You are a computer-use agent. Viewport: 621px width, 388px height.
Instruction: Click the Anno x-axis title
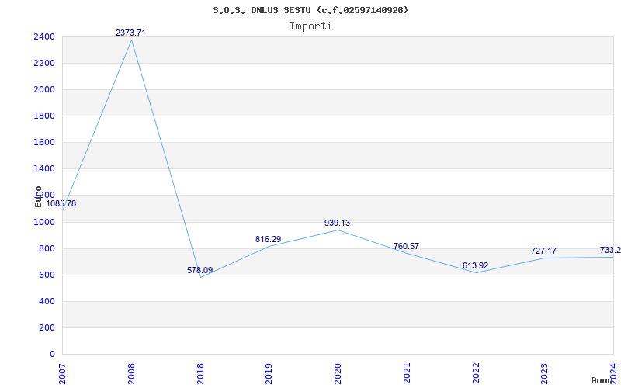click(x=602, y=380)
